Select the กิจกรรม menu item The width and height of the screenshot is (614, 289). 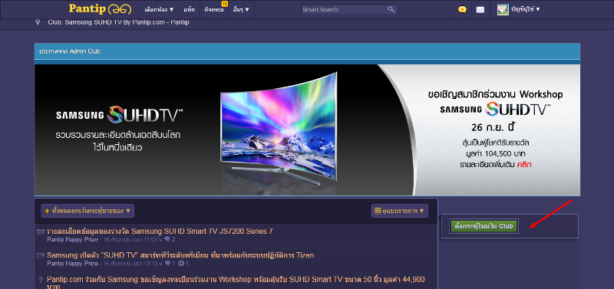click(x=214, y=10)
